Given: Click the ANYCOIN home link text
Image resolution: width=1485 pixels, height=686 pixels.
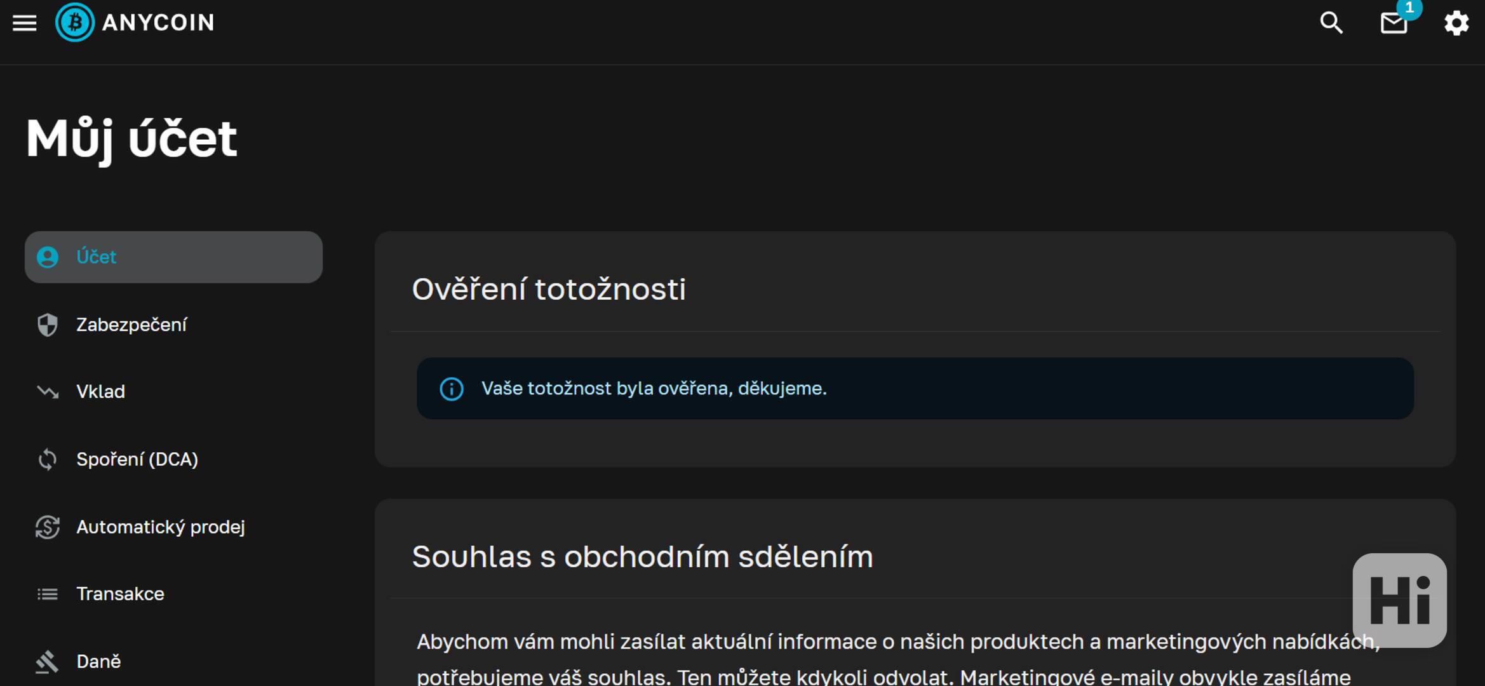Looking at the screenshot, I should [158, 24].
